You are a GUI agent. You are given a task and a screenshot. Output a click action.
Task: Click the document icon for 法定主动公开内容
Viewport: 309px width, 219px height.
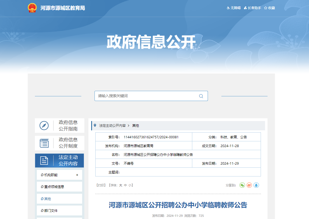[44, 161]
